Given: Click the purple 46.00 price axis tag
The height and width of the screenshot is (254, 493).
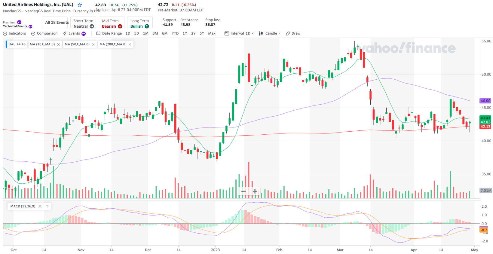Looking at the screenshot, I should coord(485,101).
